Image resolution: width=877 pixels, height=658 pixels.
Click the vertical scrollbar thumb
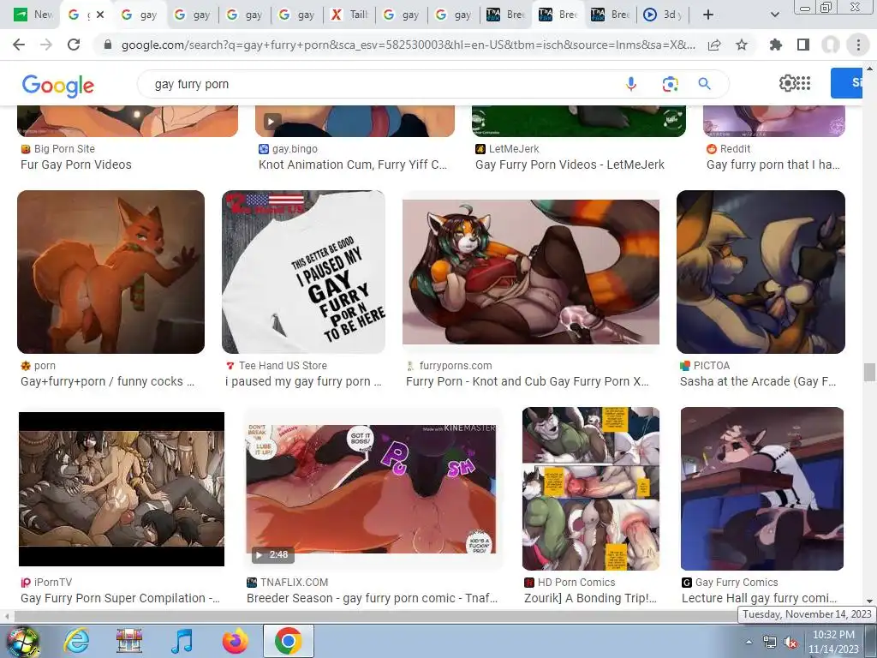pyautogui.click(x=869, y=372)
